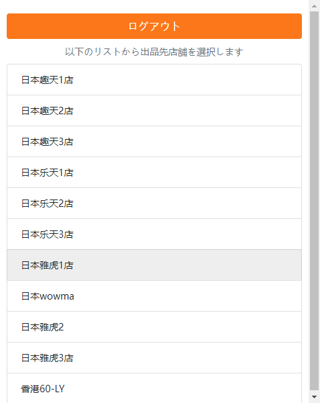Open the highlighted 日本雅虎1店 row
Image resolution: width=320 pixels, height=403 pixels.
point(154,265)
